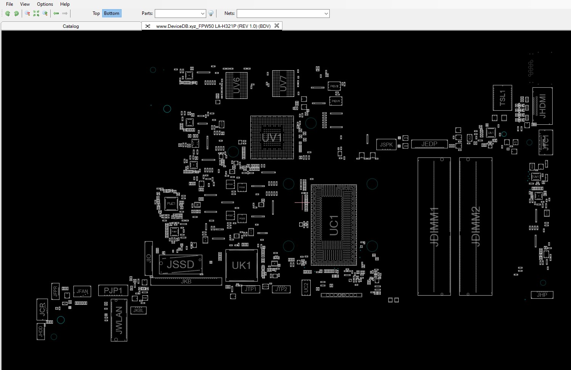Click the green back arrow icon
571x370 pixels.
tap(56, 13)
